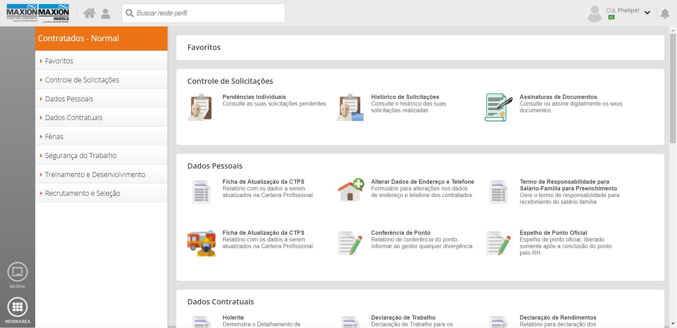This screenshot has width=677, height=328.
Task: Open Termo de Responsabilidade para Salário-Família link
Action: [568, 185]
